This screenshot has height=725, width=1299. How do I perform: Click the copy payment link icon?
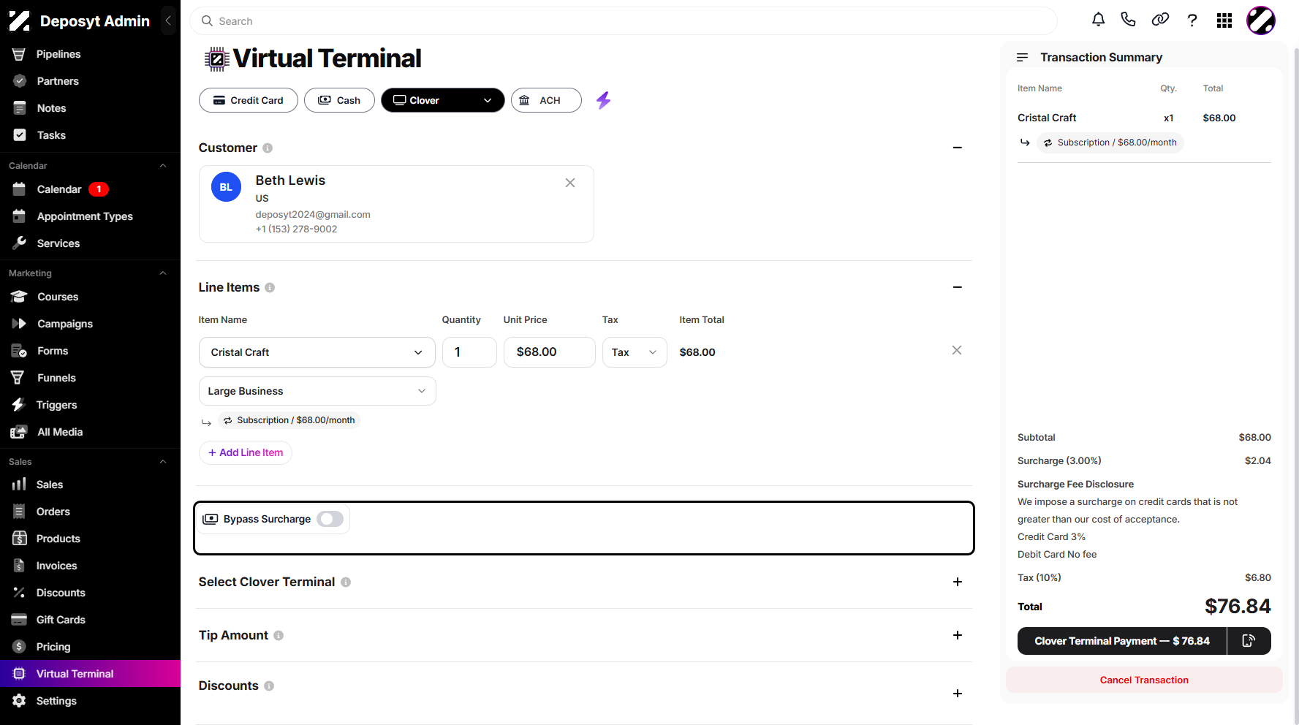click(1249, 641)
